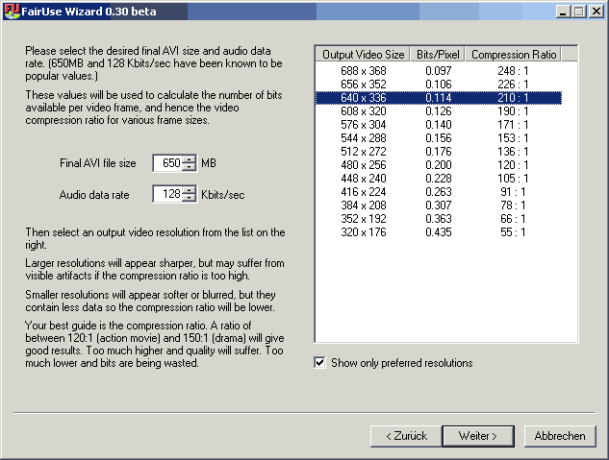
Task: Increase the Audio data rate value
Action: (189, 190)
